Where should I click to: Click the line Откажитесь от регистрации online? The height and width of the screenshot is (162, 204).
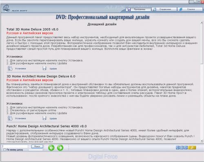31,110
